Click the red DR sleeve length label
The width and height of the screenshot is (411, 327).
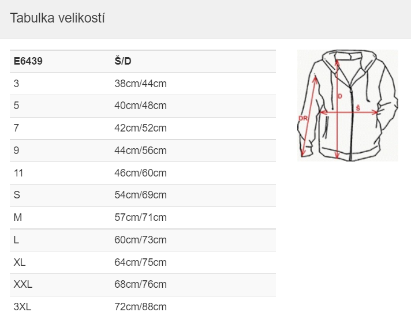click(303, 118)
